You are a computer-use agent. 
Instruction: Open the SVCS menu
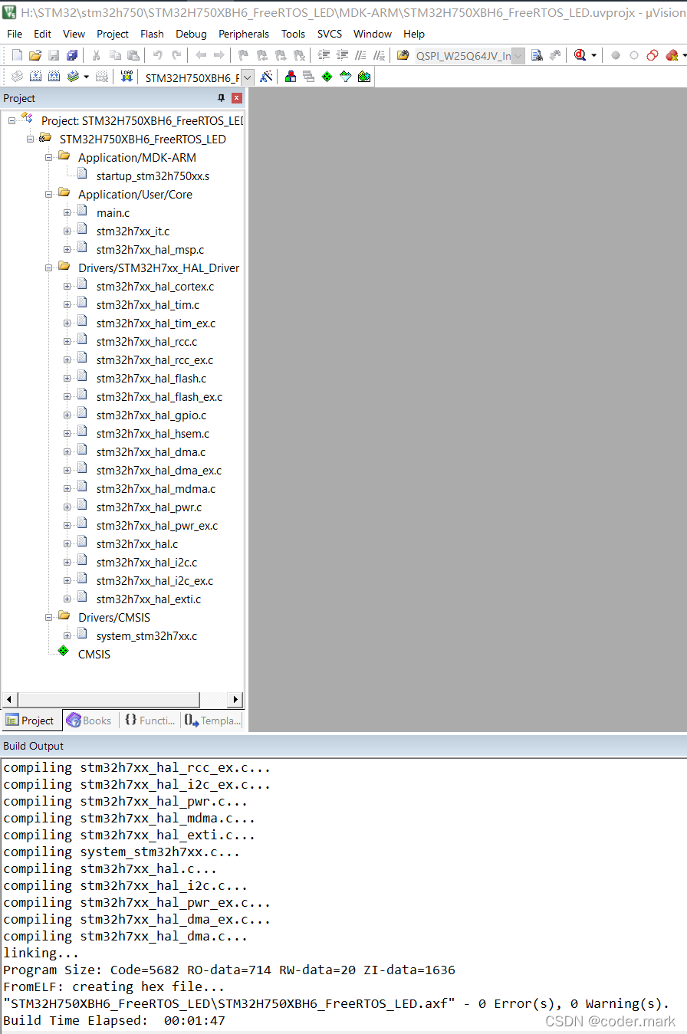pos(330,34)
